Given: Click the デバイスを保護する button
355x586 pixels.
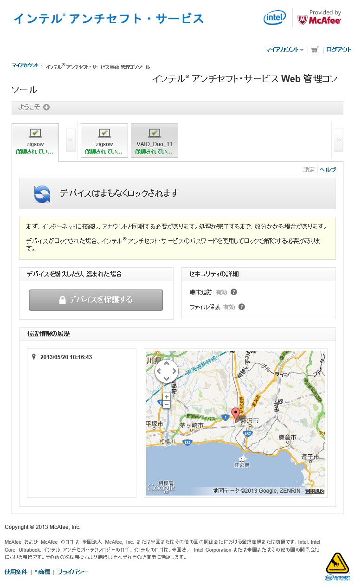Looking at the screenshot, I should (x=96, y=300).
